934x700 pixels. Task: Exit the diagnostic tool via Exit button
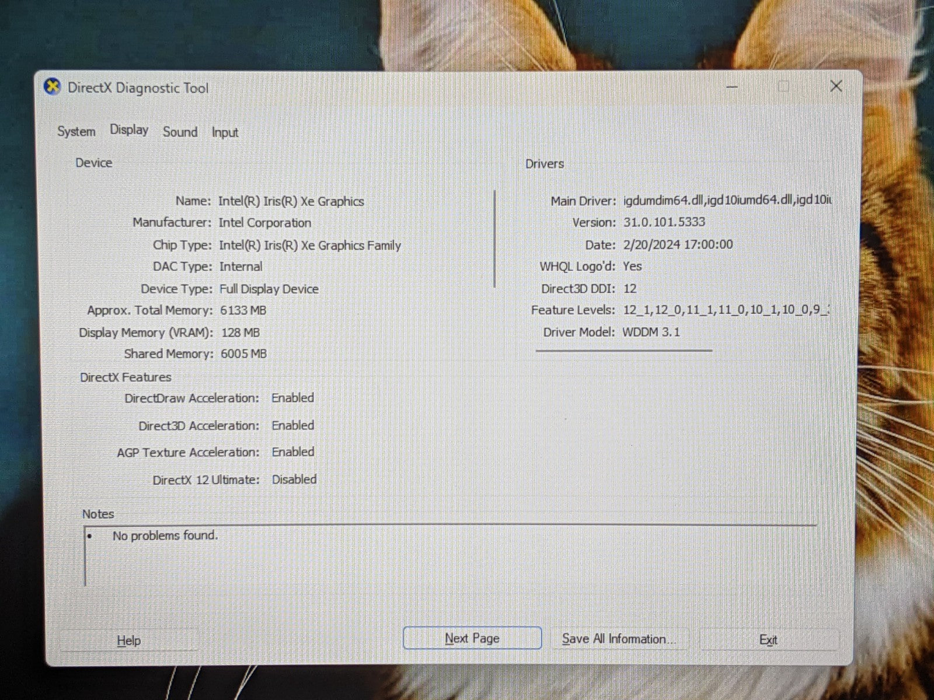(768, 640)
